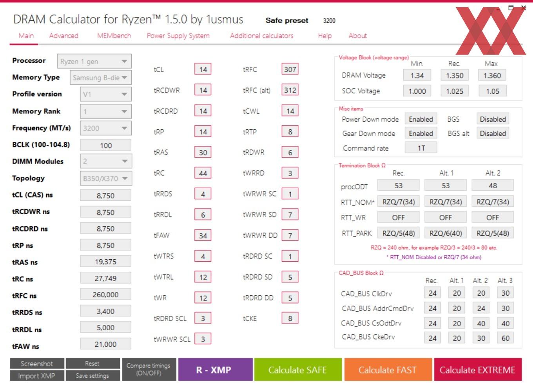
Task: Click the tRFC value 307 box
Action: [x=290, y=69]
